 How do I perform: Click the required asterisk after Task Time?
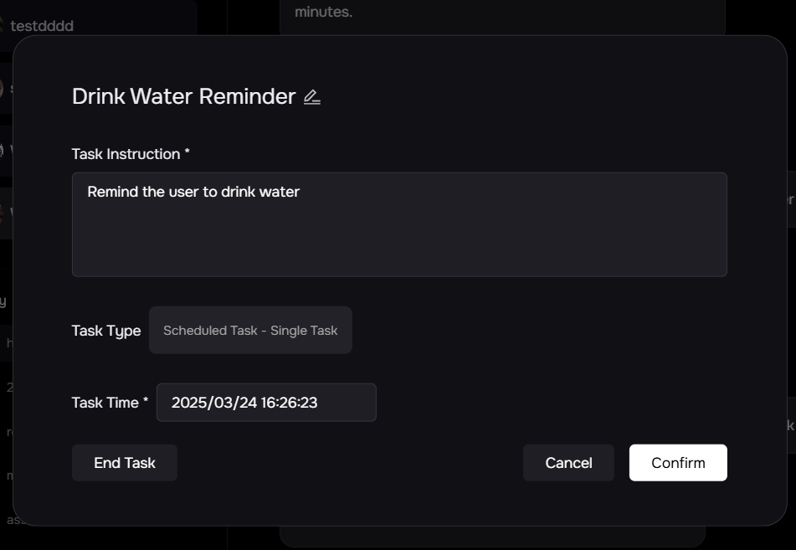tap(146, 401)
